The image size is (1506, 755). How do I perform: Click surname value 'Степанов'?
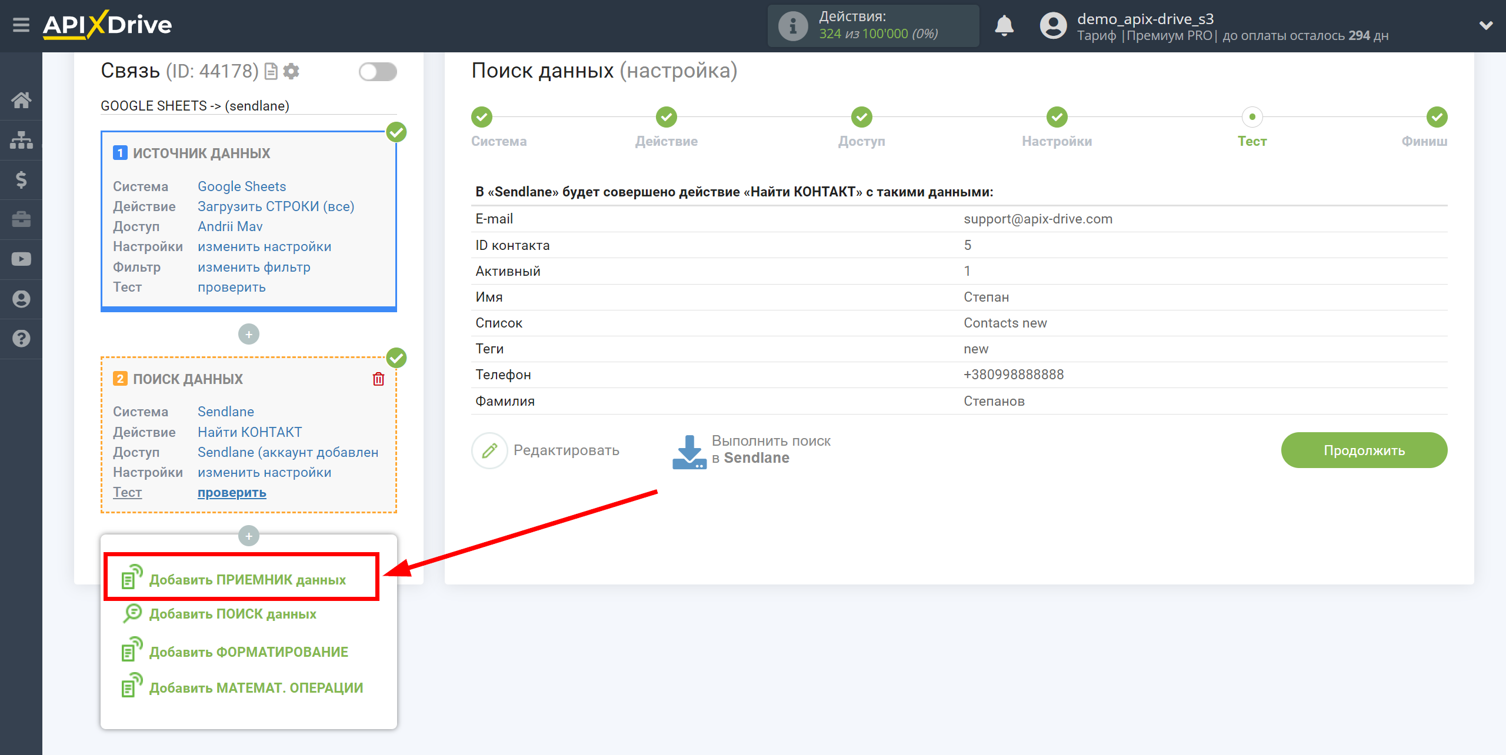(x=994, y=401)
